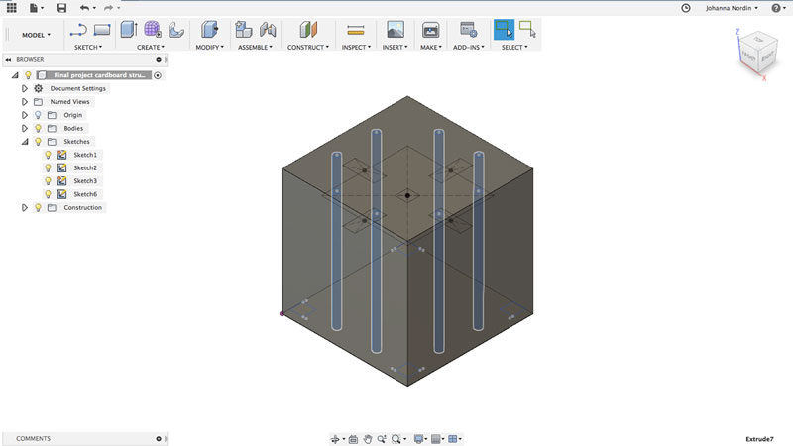Select the Press Pull modify tool
Screen dimensions: 793x446
coord(209,30)
